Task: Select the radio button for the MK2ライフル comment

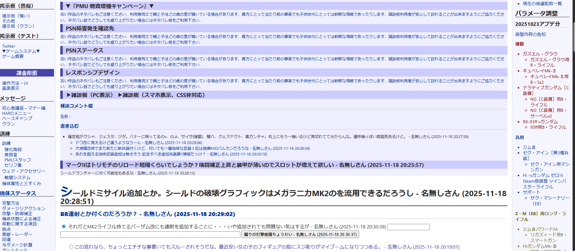Action: tap(64, 227)
